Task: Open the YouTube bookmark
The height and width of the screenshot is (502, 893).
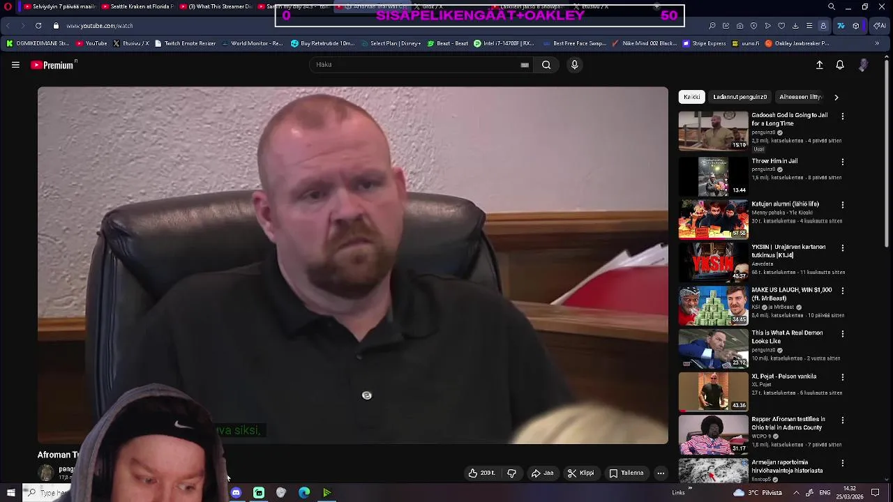Action: pos(91,43)
